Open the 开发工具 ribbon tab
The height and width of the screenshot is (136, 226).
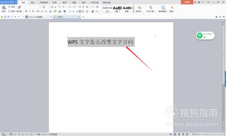(95, 2)
